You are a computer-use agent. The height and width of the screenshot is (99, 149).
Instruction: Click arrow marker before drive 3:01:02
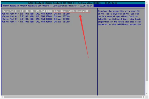click(x=2, y=16)
